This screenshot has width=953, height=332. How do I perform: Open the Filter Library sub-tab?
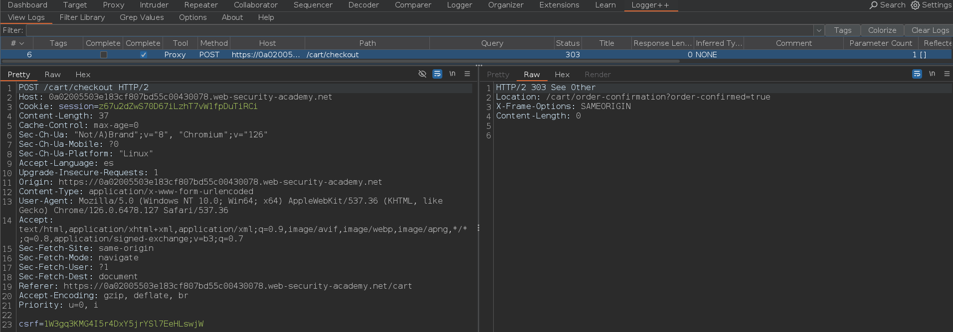click(82, 17)
